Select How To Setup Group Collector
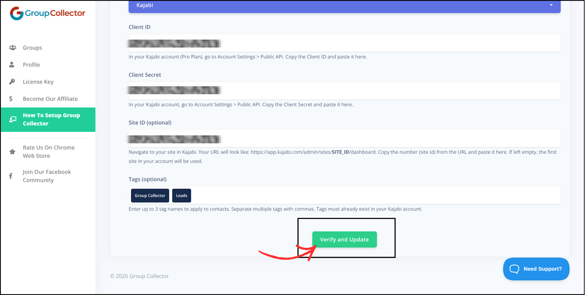Image resolution: width=586 pixels, height=295 pixels. [48, 119]
